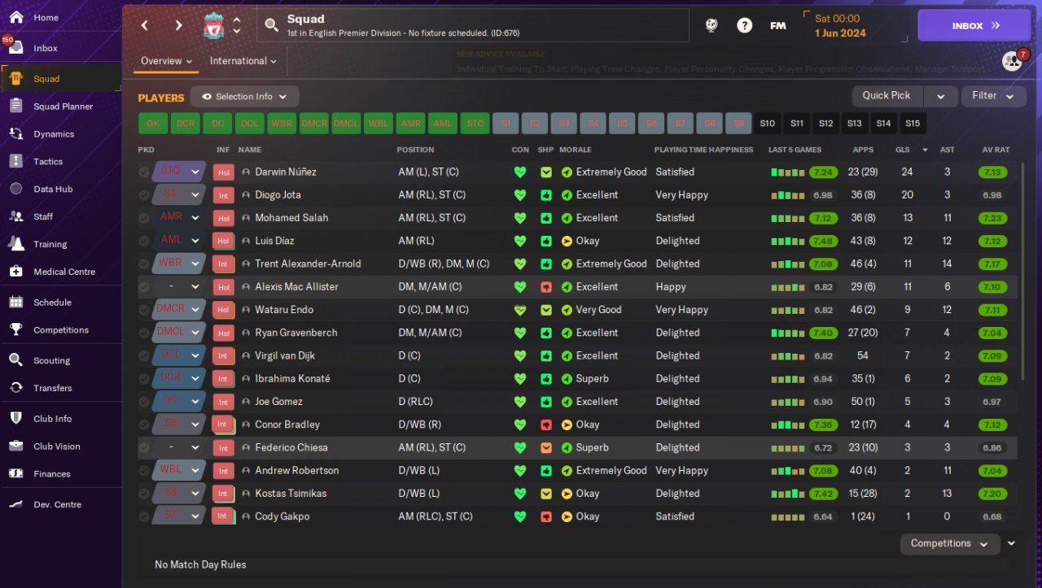Toggle selection circle for Trent Alexander-Arnold
The width and height of the screenshot is (1042, 588).
pos(144,264)
